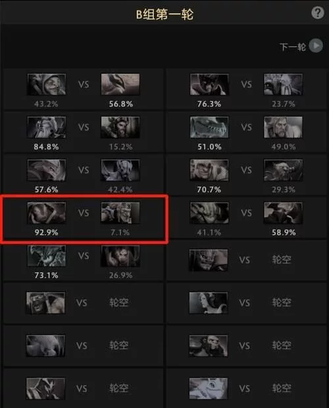Pick the hero portrait showing 73.1%
329x408 pixels.
(x=47, y=256)
